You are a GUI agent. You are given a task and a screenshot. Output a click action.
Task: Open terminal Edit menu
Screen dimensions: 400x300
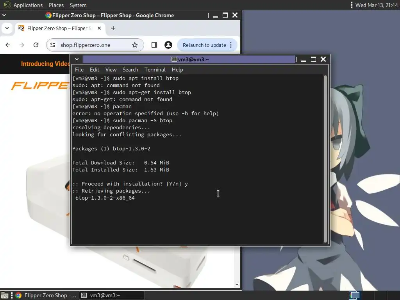click(94, 70)
